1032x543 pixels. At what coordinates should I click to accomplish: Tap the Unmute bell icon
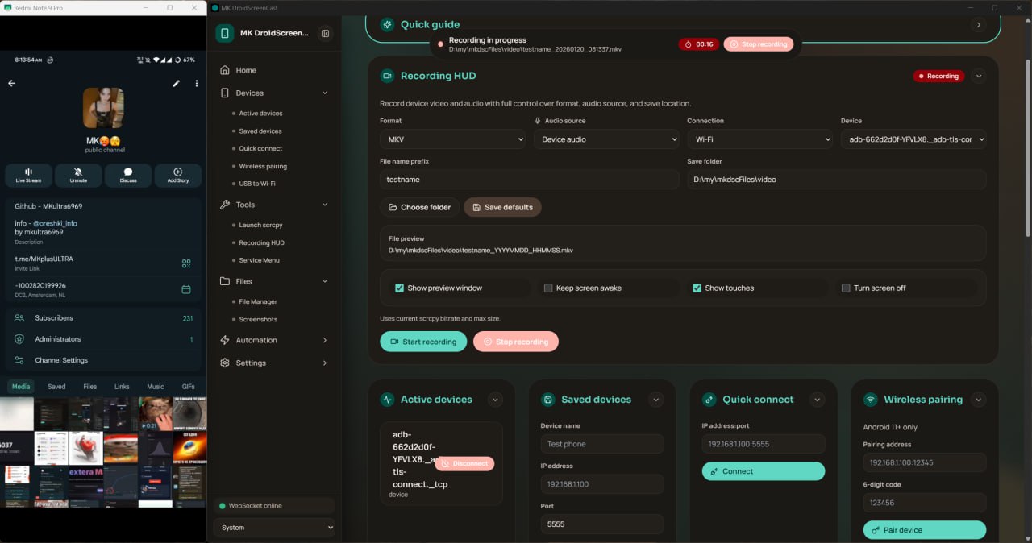click(x=78, y=172)
